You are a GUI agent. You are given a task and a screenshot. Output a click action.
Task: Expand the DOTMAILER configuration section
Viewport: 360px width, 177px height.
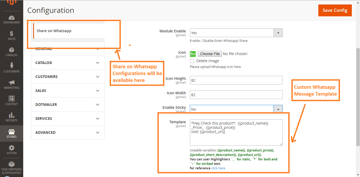(68, 105)
